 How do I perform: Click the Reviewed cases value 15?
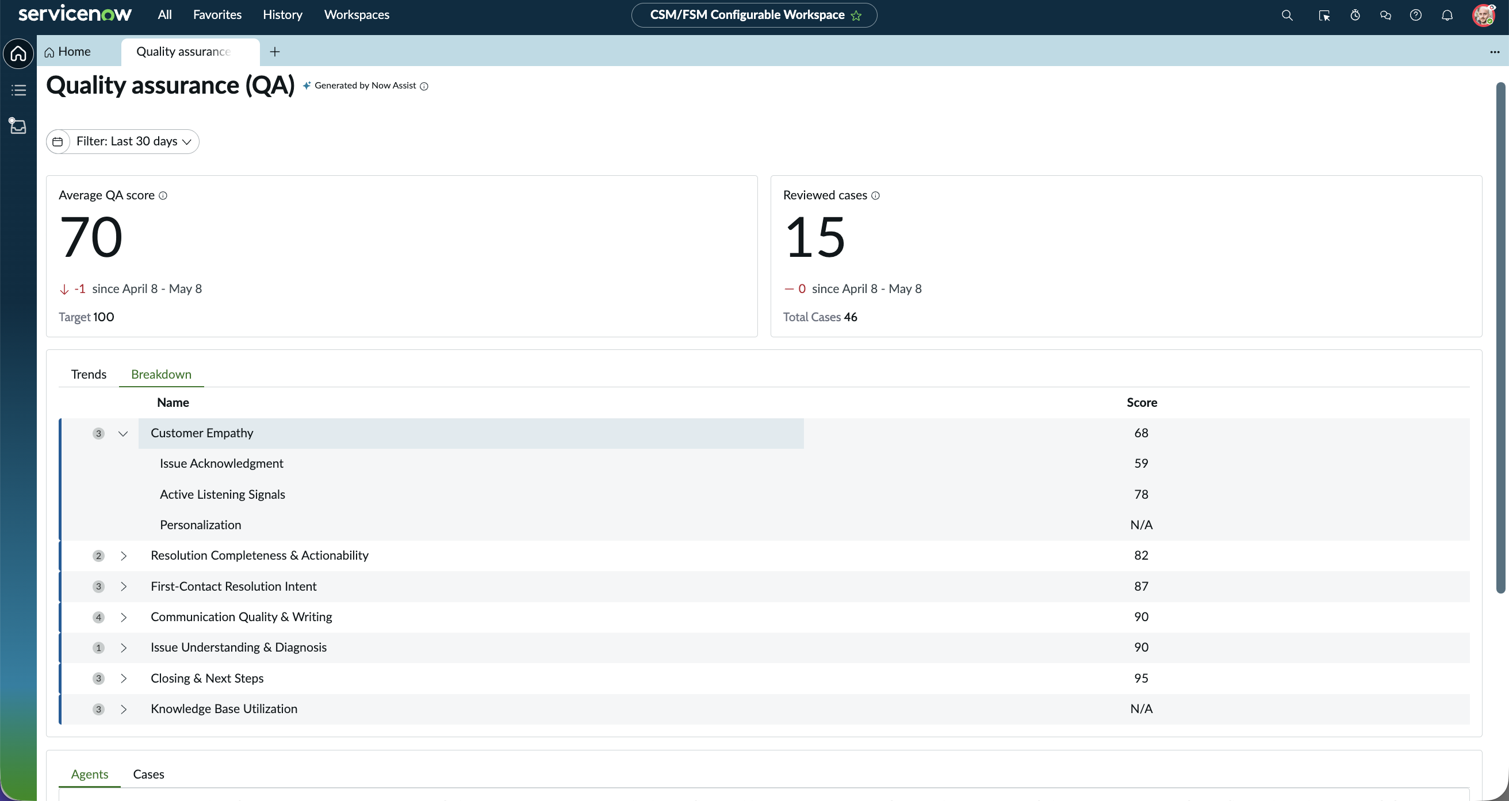pyautogui.click(x=815, y=237)
